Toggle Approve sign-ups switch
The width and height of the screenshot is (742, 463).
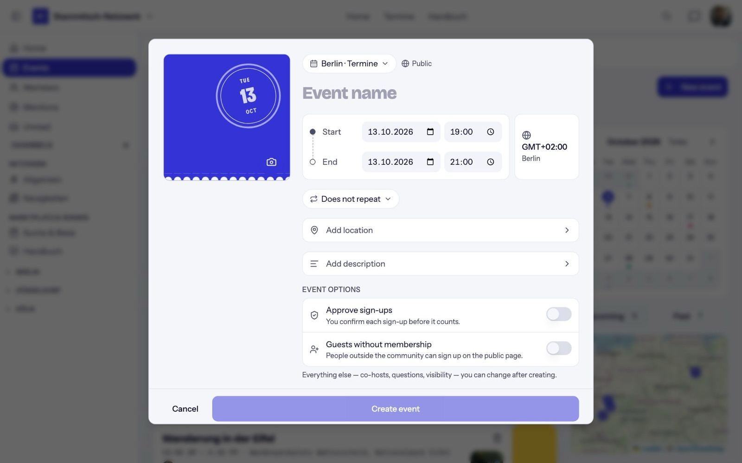pyautogui.click(x=559, y=314)
